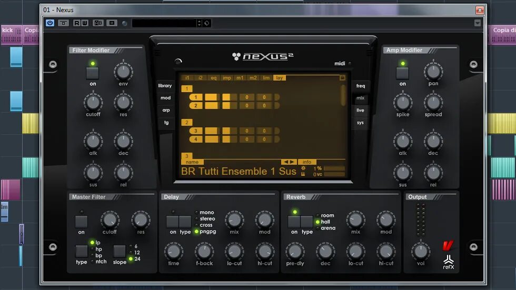Click the next preset right arrow
The height and width of the screenshot is (290, 516).
point(292,162)
